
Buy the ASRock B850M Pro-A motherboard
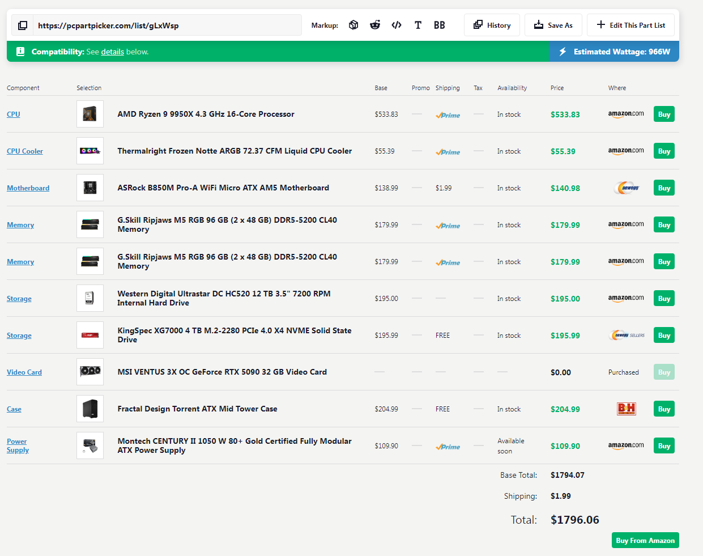click(664, 188)
